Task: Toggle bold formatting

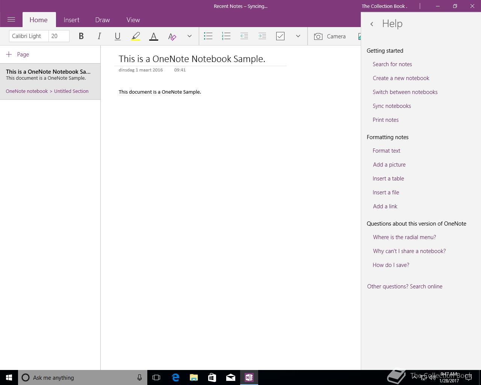Action: point(81,36)
